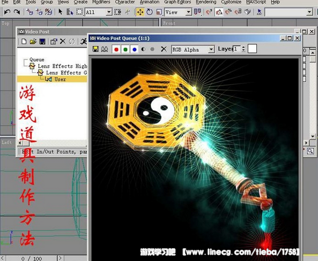This screenshot has height=261, width=318.
Task: Click the Named Selection Sets icon
Action: point(259,12)
